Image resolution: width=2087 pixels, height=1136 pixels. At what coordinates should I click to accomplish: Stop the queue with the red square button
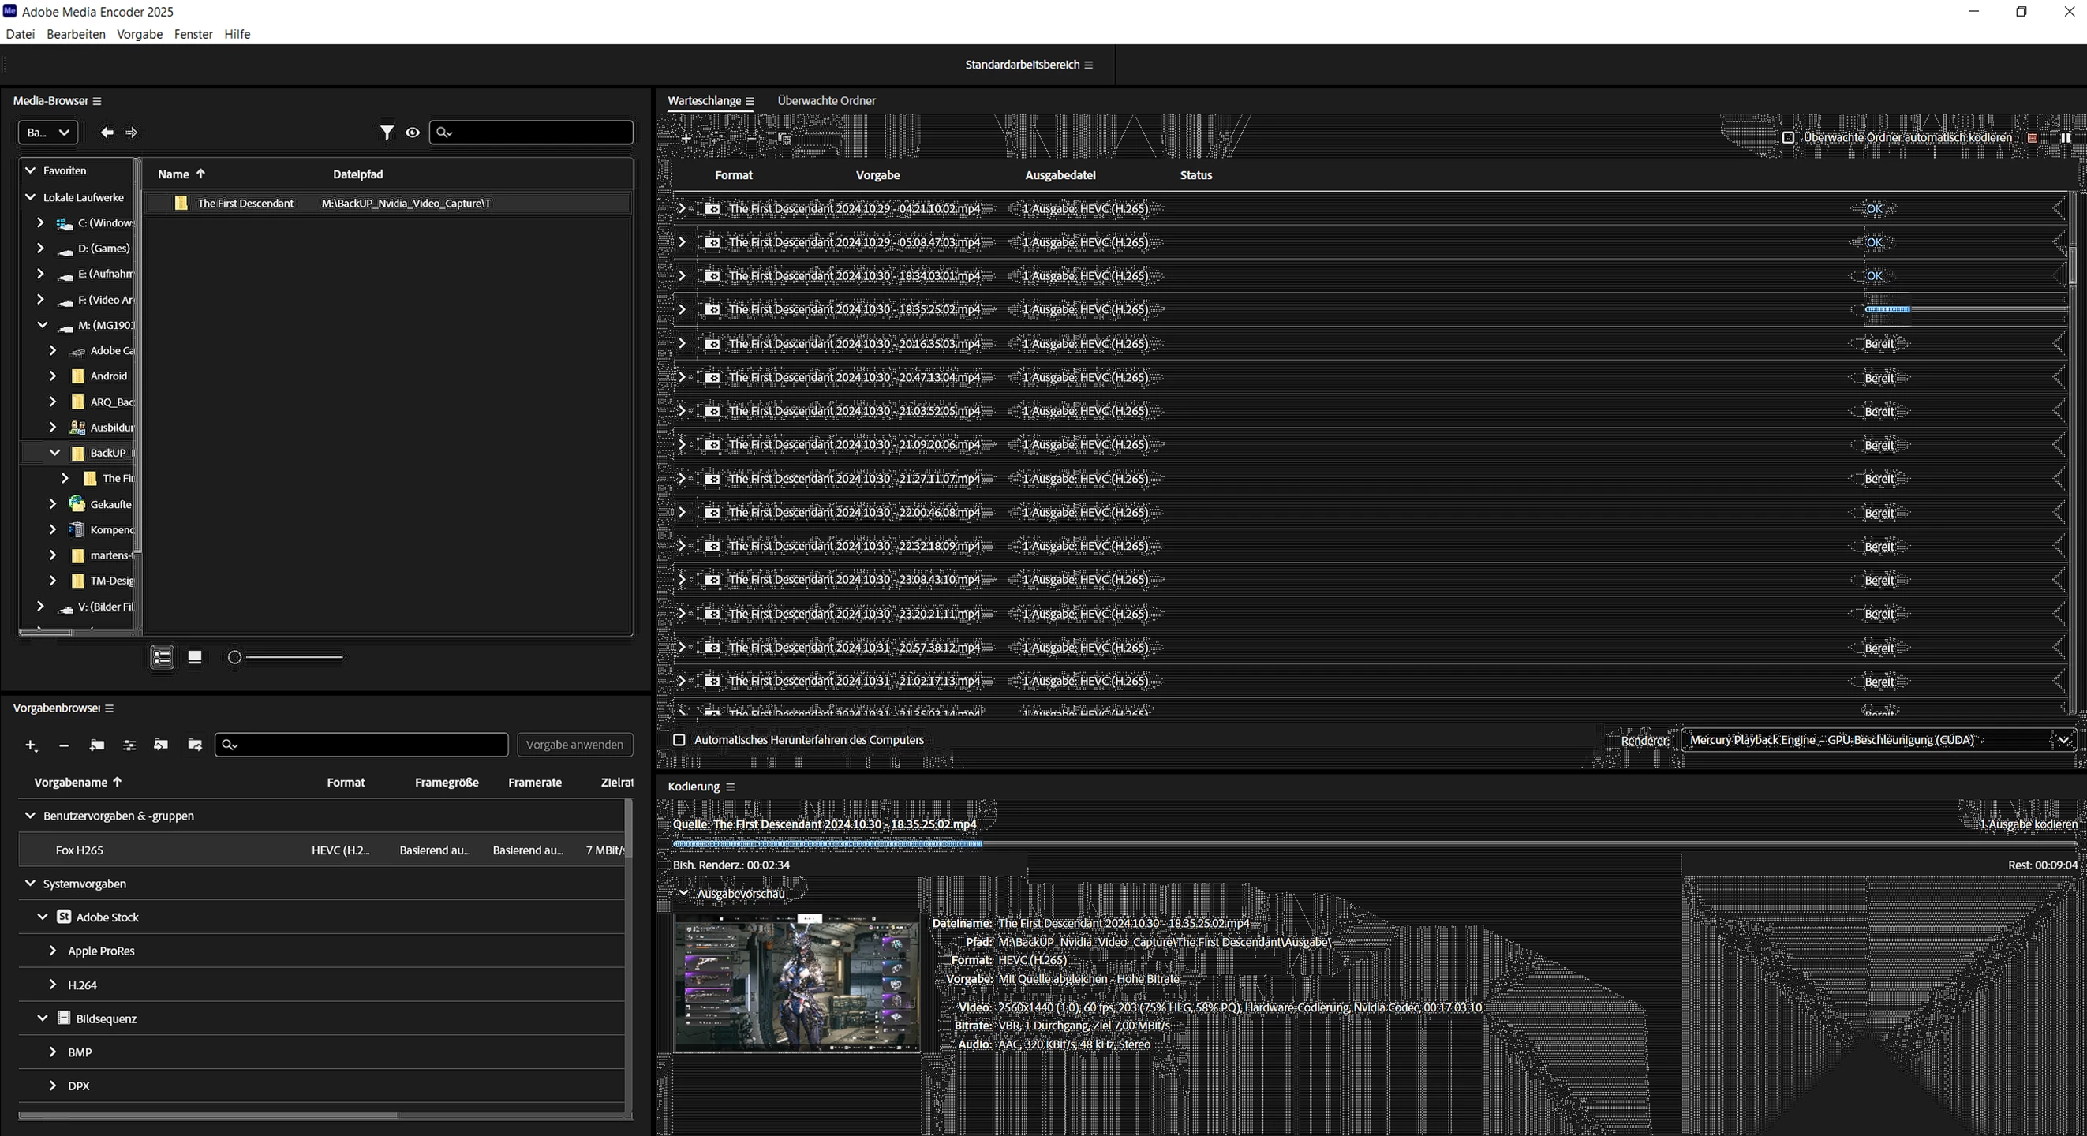pyautogui.click(x=2032, y=138)
